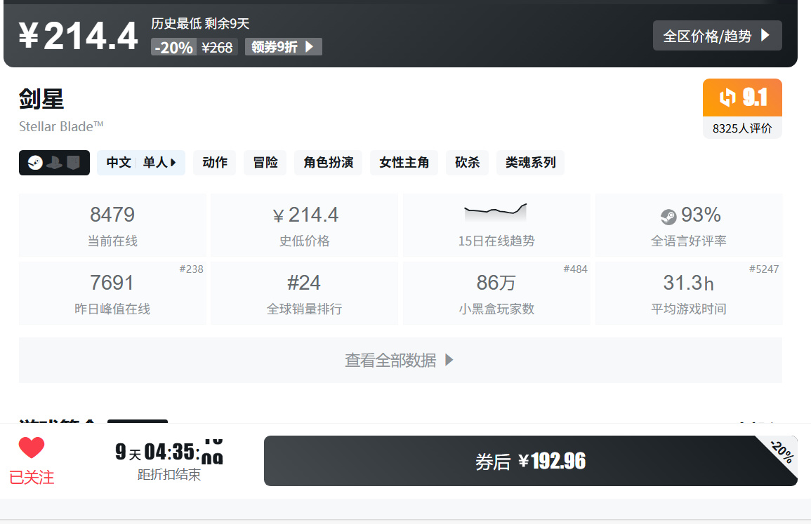Open the 9.1 Heybox score badge

tap(742, 98)
